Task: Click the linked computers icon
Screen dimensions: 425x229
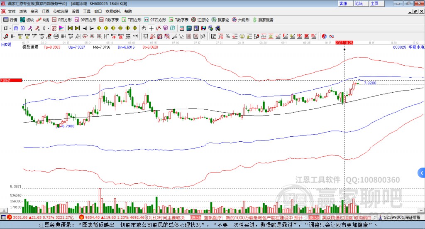Action: (x=217, y=28)
